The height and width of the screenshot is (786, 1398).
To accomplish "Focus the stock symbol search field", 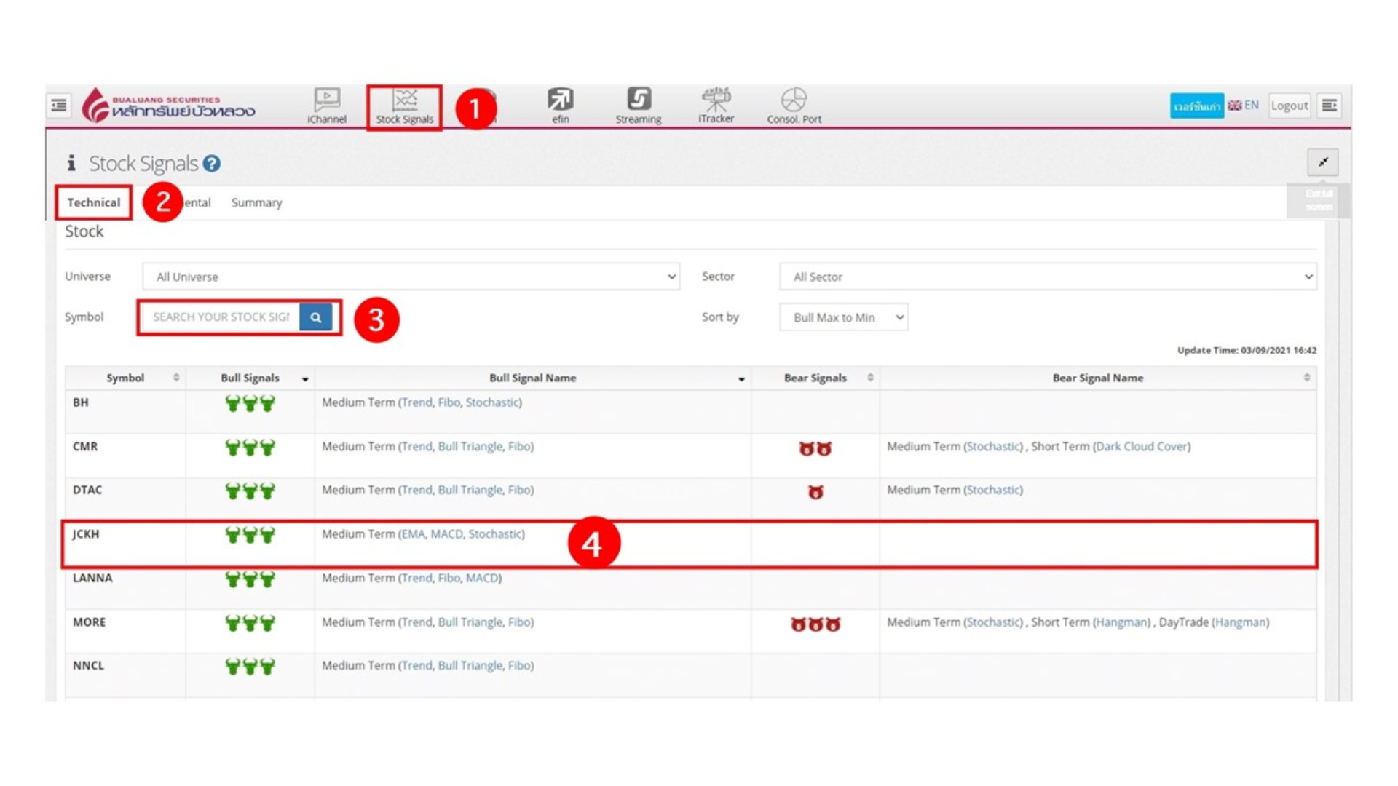I will [x=221, y=317].
